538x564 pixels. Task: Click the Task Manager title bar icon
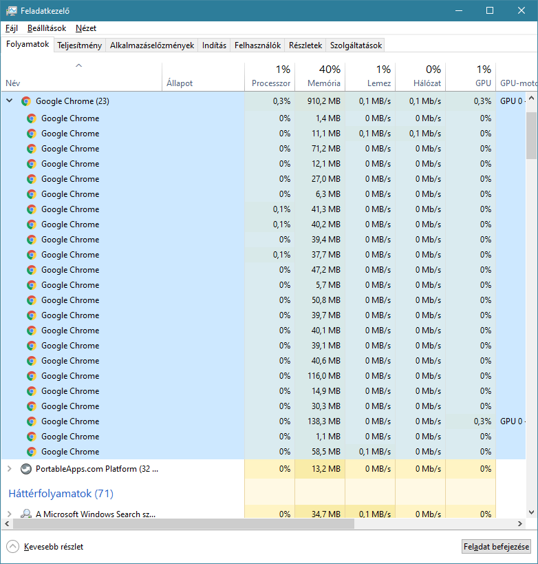[x=11, y=11]
